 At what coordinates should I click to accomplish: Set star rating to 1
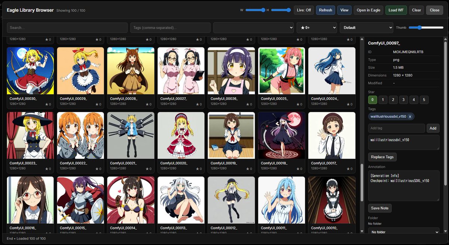pyautogui.click(x=383, y=100)
